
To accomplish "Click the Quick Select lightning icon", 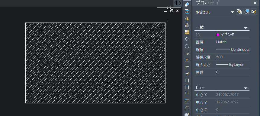I will click(254, 12).
